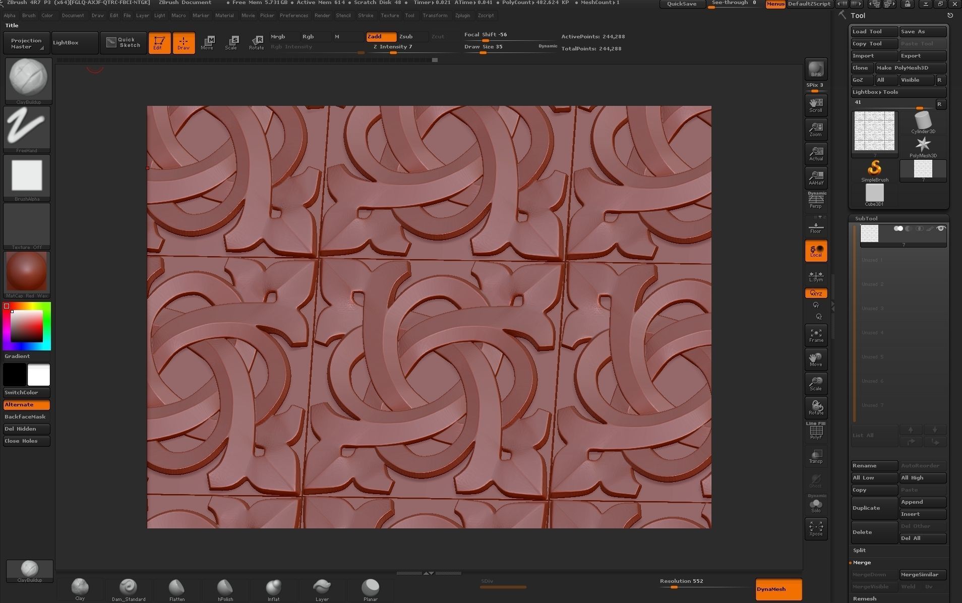Pick the Planar brush
The image size is (962, 603).
click(371, 589)
